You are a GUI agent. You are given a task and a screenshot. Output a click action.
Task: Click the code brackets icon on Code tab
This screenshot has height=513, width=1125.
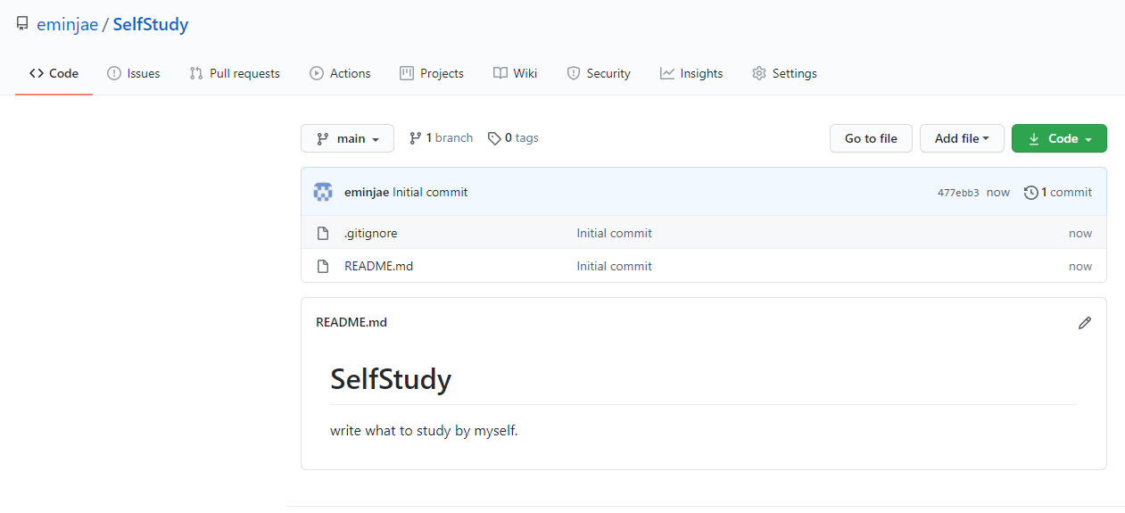[x=37, y=73]
